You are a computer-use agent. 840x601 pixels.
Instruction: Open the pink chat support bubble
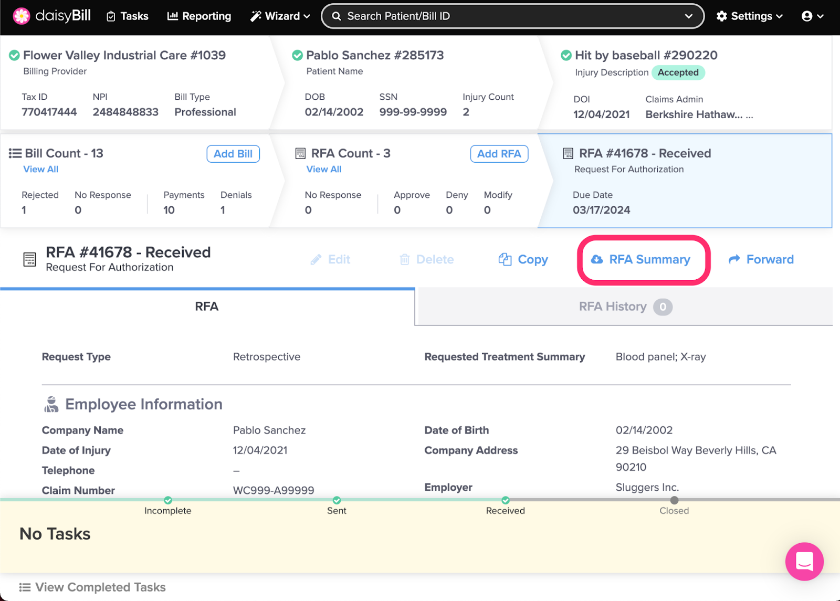(804, 561)
